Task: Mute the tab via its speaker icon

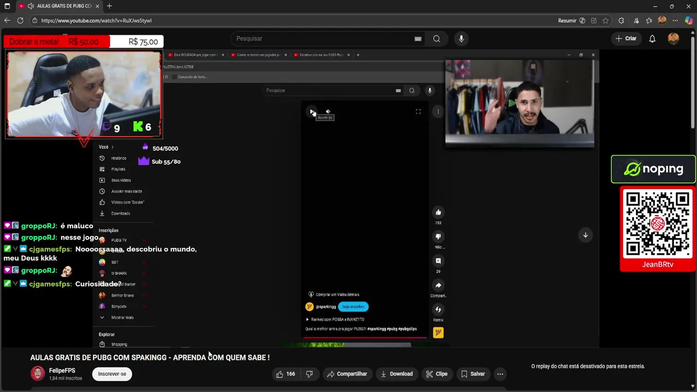Action: tap(30, 6)
